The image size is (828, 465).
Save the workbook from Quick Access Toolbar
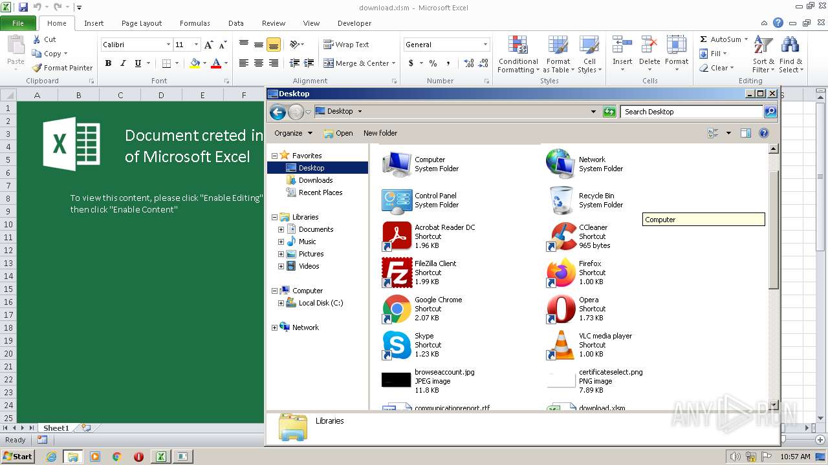(x=23, y=7)
